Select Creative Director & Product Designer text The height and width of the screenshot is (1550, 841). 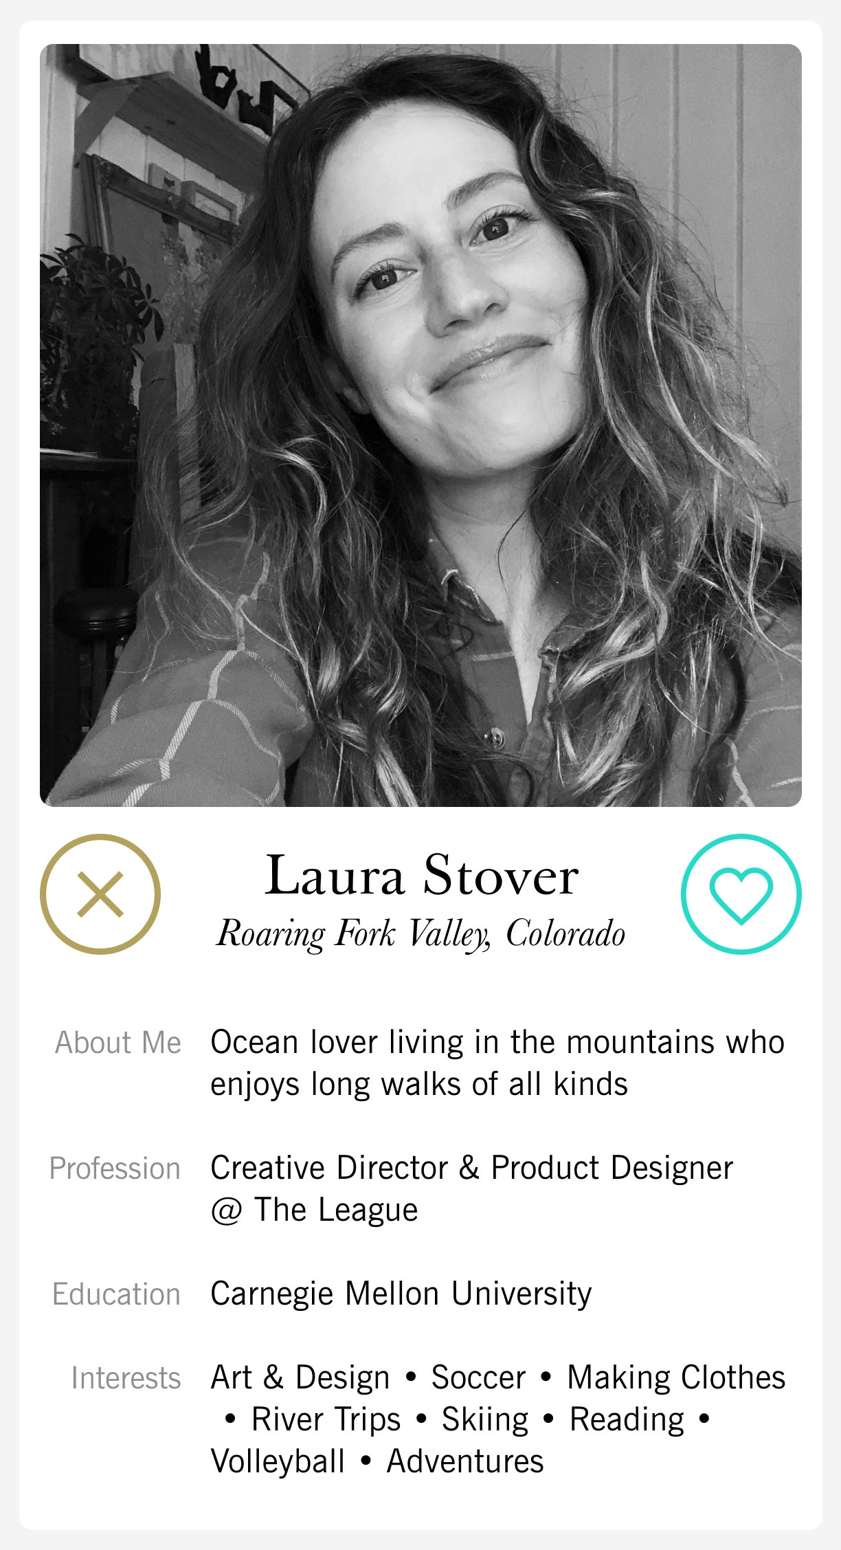[471, 1168]
